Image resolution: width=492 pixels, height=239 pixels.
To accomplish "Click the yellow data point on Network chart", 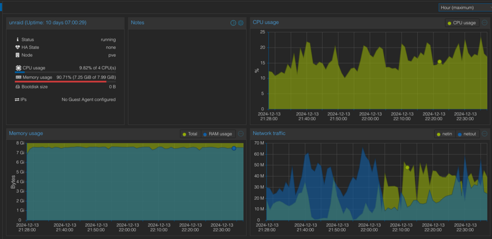I will (x=407, y=168).
